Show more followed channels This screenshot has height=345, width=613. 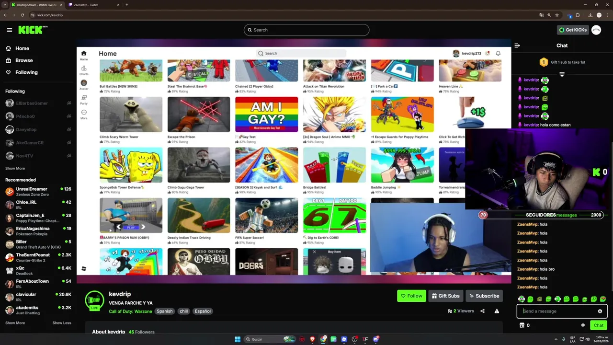pyautogui.click(x=15, y=168)
